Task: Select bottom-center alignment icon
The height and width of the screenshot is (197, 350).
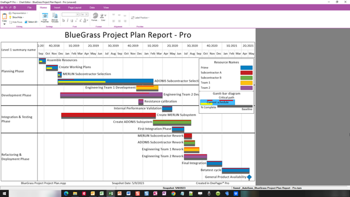Action: pos(119,21)
